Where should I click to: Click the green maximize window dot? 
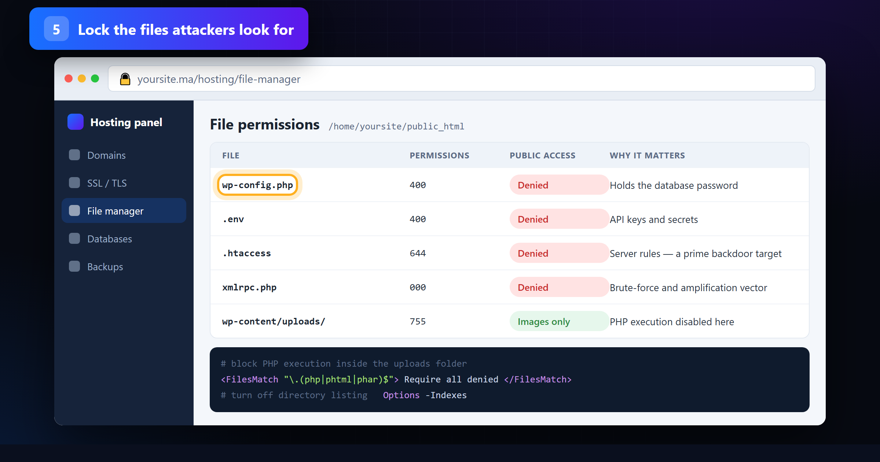coord(95,78)
